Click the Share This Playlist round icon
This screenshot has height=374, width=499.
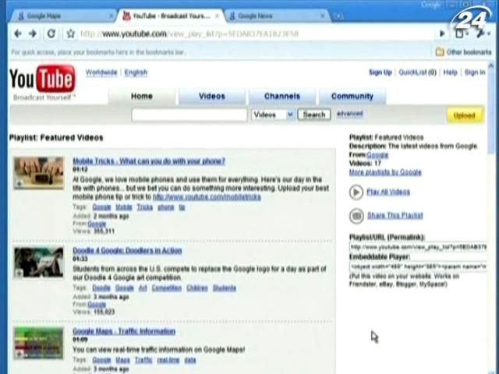point(356,216)
